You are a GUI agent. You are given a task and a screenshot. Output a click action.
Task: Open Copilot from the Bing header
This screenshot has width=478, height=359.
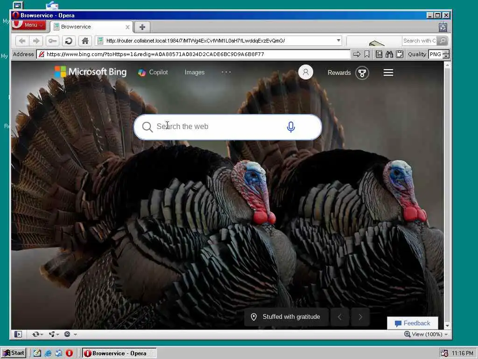coord(153,72)
